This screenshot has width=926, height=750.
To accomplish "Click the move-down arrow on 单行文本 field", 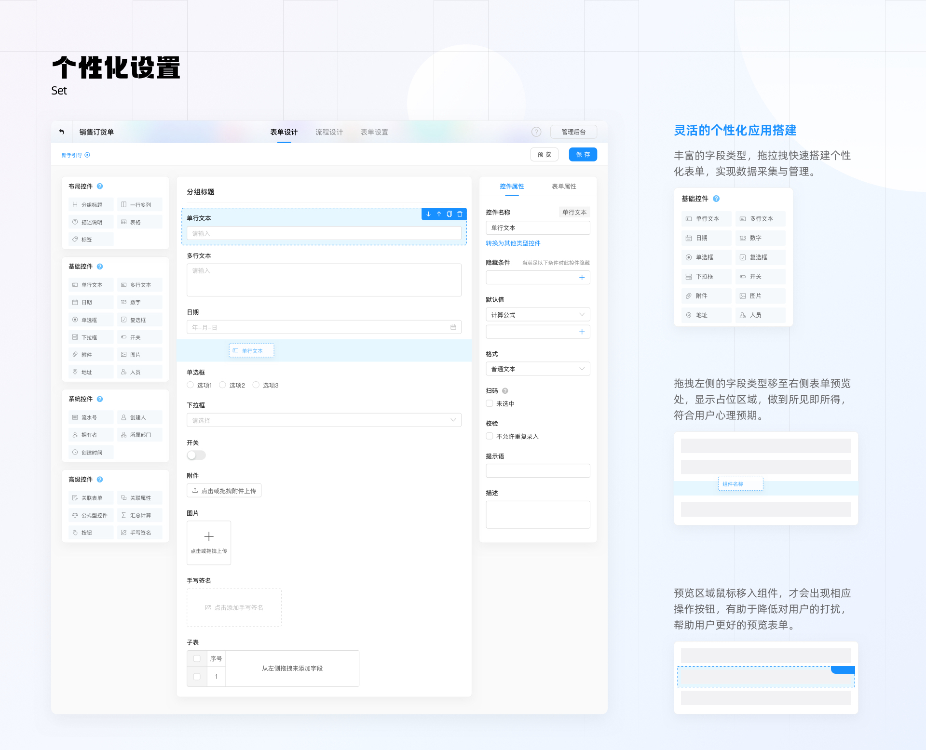I will pyautogui.click(x=428, y=214).
